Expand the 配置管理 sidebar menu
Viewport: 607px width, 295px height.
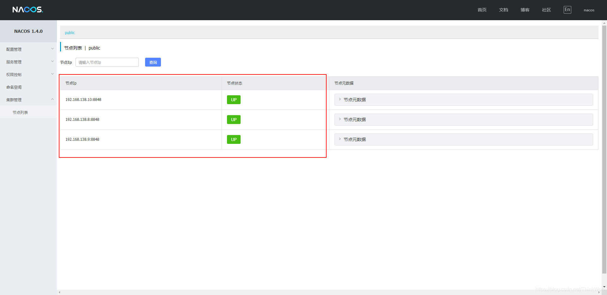[28, 49]
